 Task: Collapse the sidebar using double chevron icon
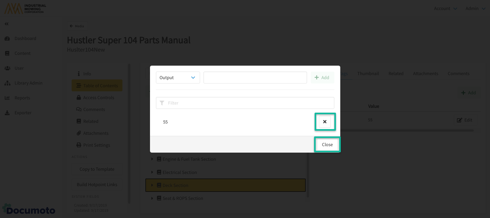tap(6, 24)
